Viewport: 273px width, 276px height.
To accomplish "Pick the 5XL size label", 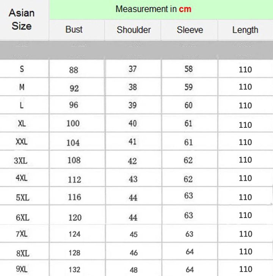I will [x=22, y=198].
